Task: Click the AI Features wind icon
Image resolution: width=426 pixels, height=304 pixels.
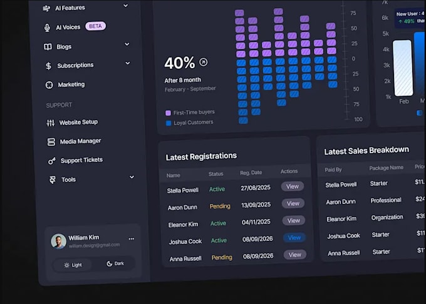Action: point(46,8)
